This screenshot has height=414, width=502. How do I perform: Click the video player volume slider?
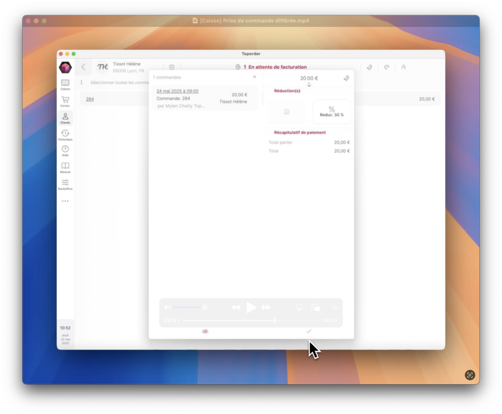189,307
